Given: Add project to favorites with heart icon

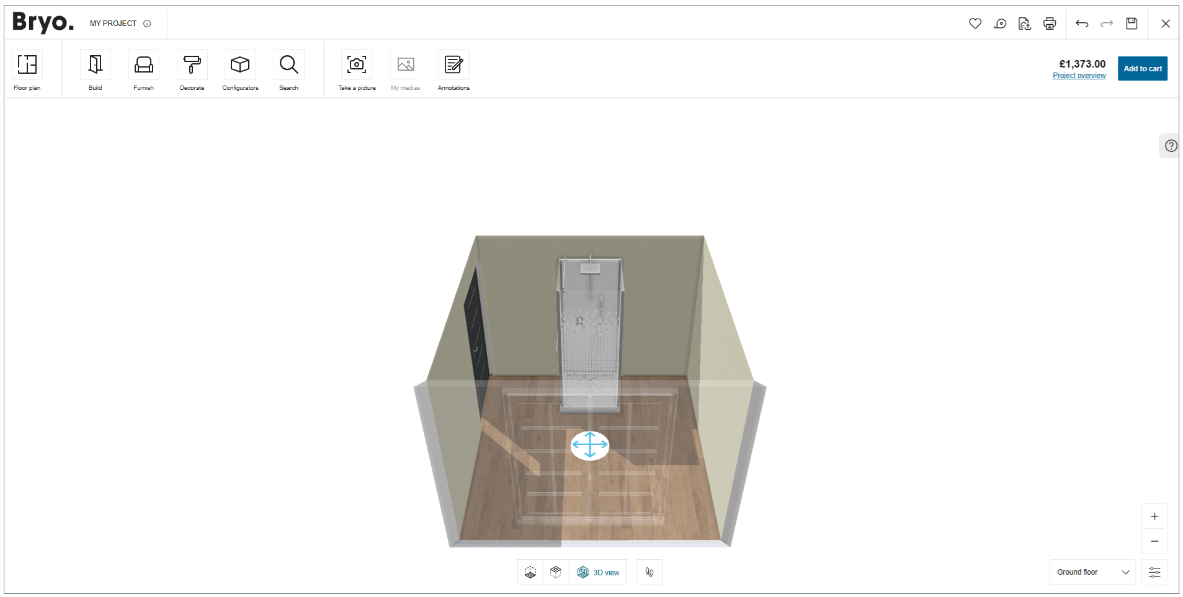Looking at the screenshot, I should [975, 24].
